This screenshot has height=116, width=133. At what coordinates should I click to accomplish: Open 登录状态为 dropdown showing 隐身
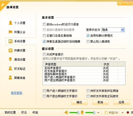pos(113,30)
